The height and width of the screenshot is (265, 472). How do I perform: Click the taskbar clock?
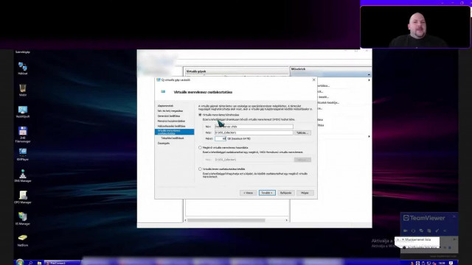[442, 263]
